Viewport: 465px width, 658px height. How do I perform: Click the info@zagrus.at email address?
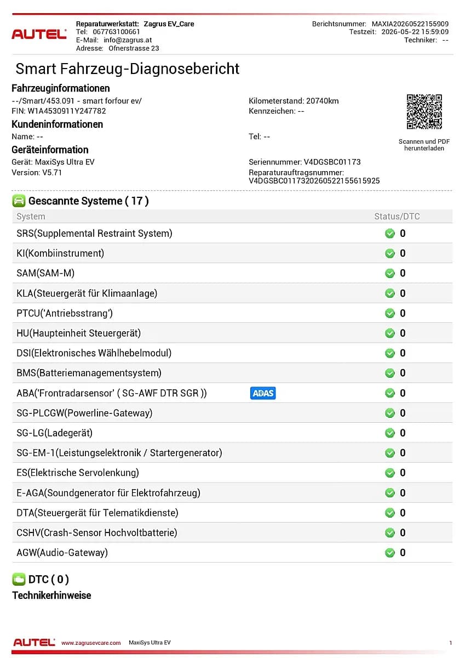[x=128, y=40]
